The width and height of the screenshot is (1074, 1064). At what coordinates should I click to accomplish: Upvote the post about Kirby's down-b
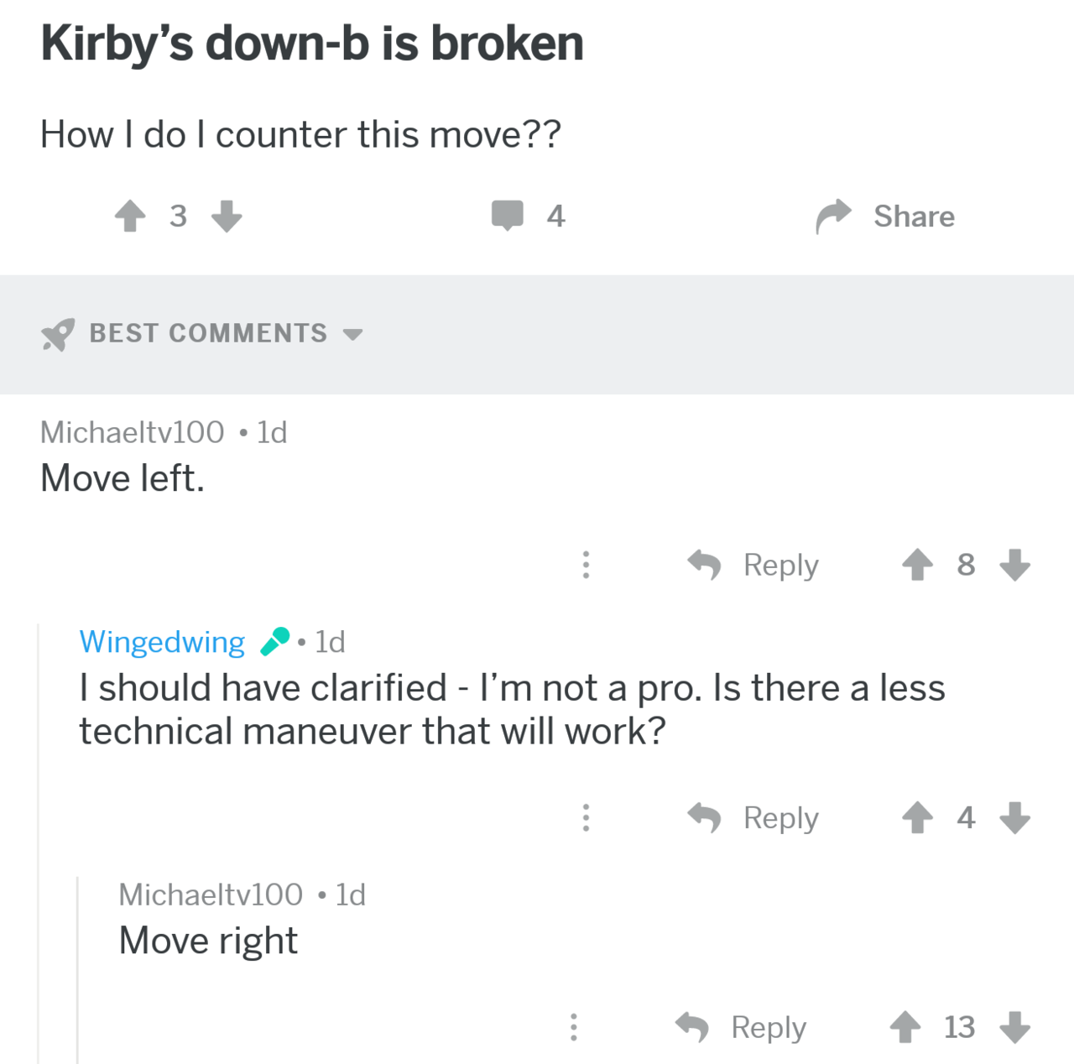point(129,216)
